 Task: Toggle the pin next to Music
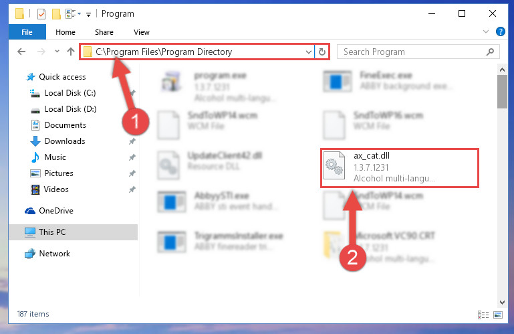132,157
